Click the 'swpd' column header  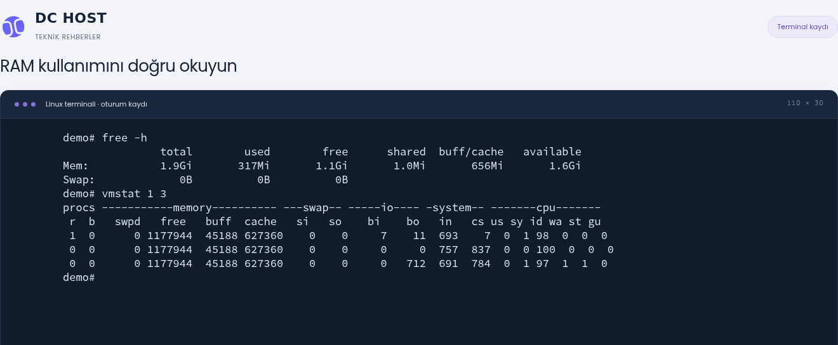tap(128, 221)
